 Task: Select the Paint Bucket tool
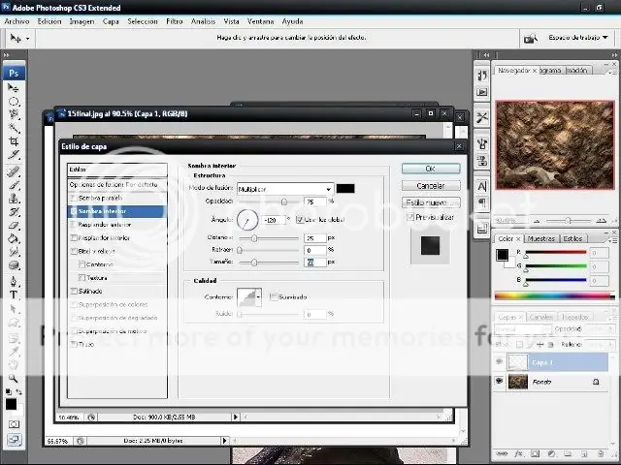coord(14,239)
